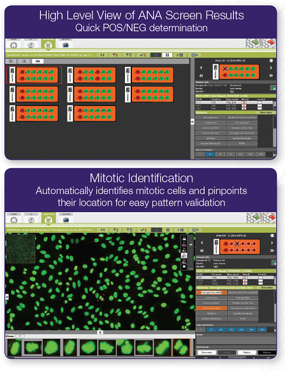This screenshot has width=285, height=371.
Task: Select the microscope tab icon in lower screenshot
Action: (31, 220)
